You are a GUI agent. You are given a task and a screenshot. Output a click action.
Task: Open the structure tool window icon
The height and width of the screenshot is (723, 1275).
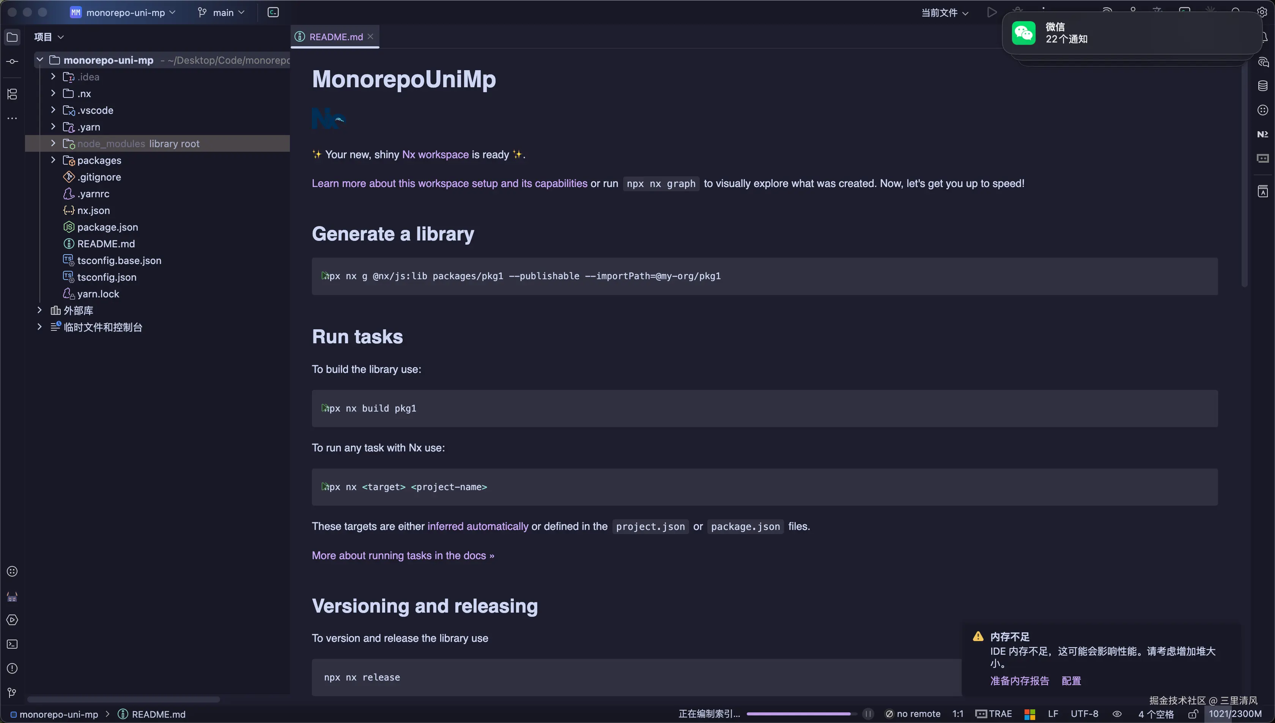[13, 94]
